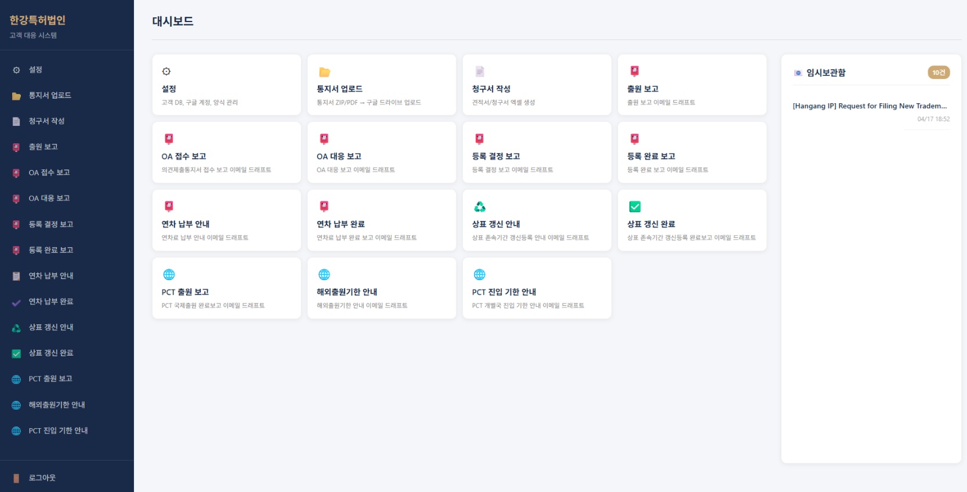Click the mailbox icon on 출원 보고 card
Viewport: 967px width, 492px height.
coord(635,71)
